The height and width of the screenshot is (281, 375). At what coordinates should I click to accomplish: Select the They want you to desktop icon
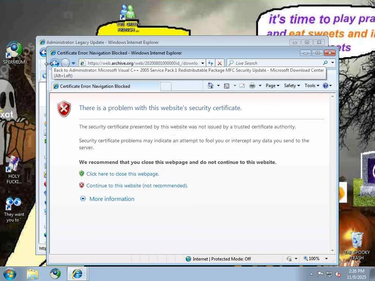click(x=14, y=210)
